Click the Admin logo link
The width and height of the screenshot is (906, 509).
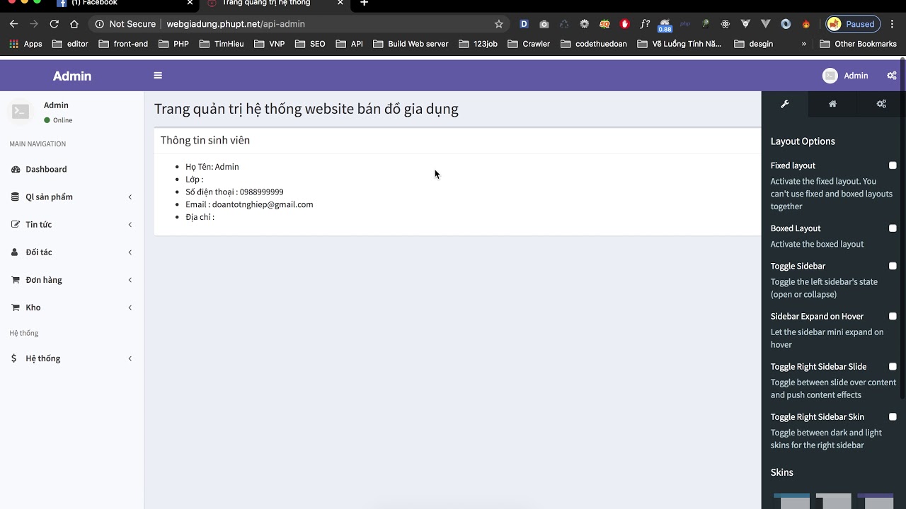pyautogui.click(x=72, y=76)
